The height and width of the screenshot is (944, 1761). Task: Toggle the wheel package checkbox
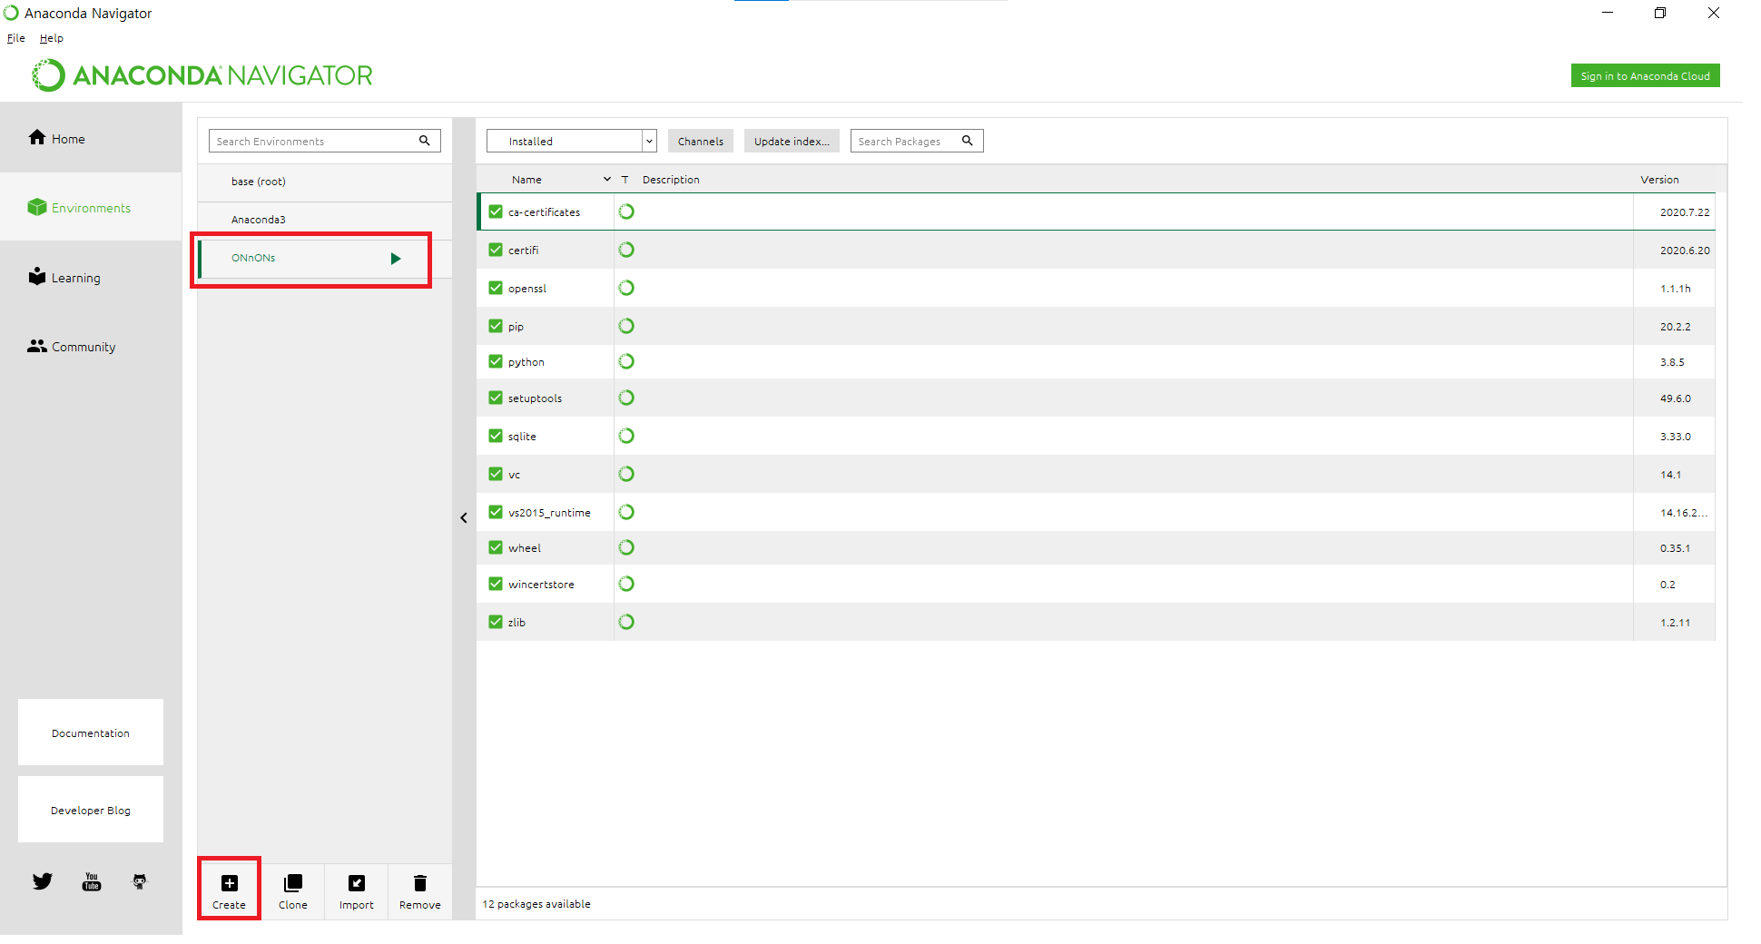[x=496, y=547]
